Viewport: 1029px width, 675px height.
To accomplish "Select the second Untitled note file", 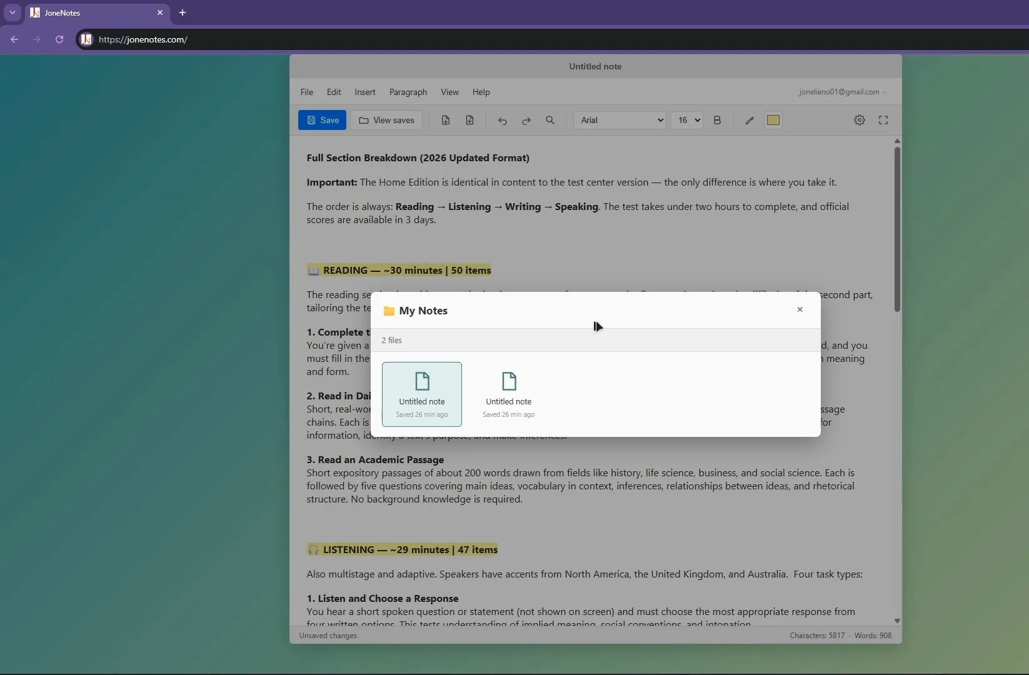I will coord(509,394).
